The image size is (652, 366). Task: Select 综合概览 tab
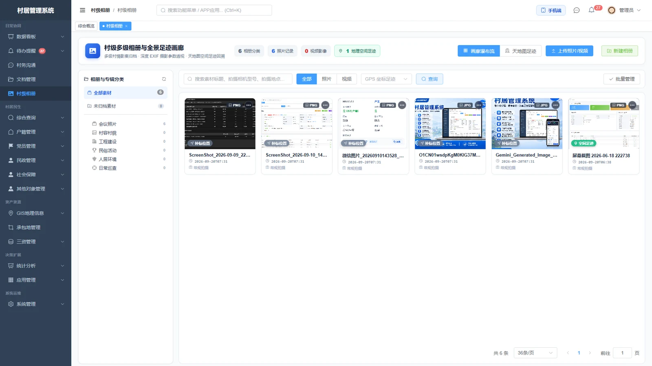point(86,26)
